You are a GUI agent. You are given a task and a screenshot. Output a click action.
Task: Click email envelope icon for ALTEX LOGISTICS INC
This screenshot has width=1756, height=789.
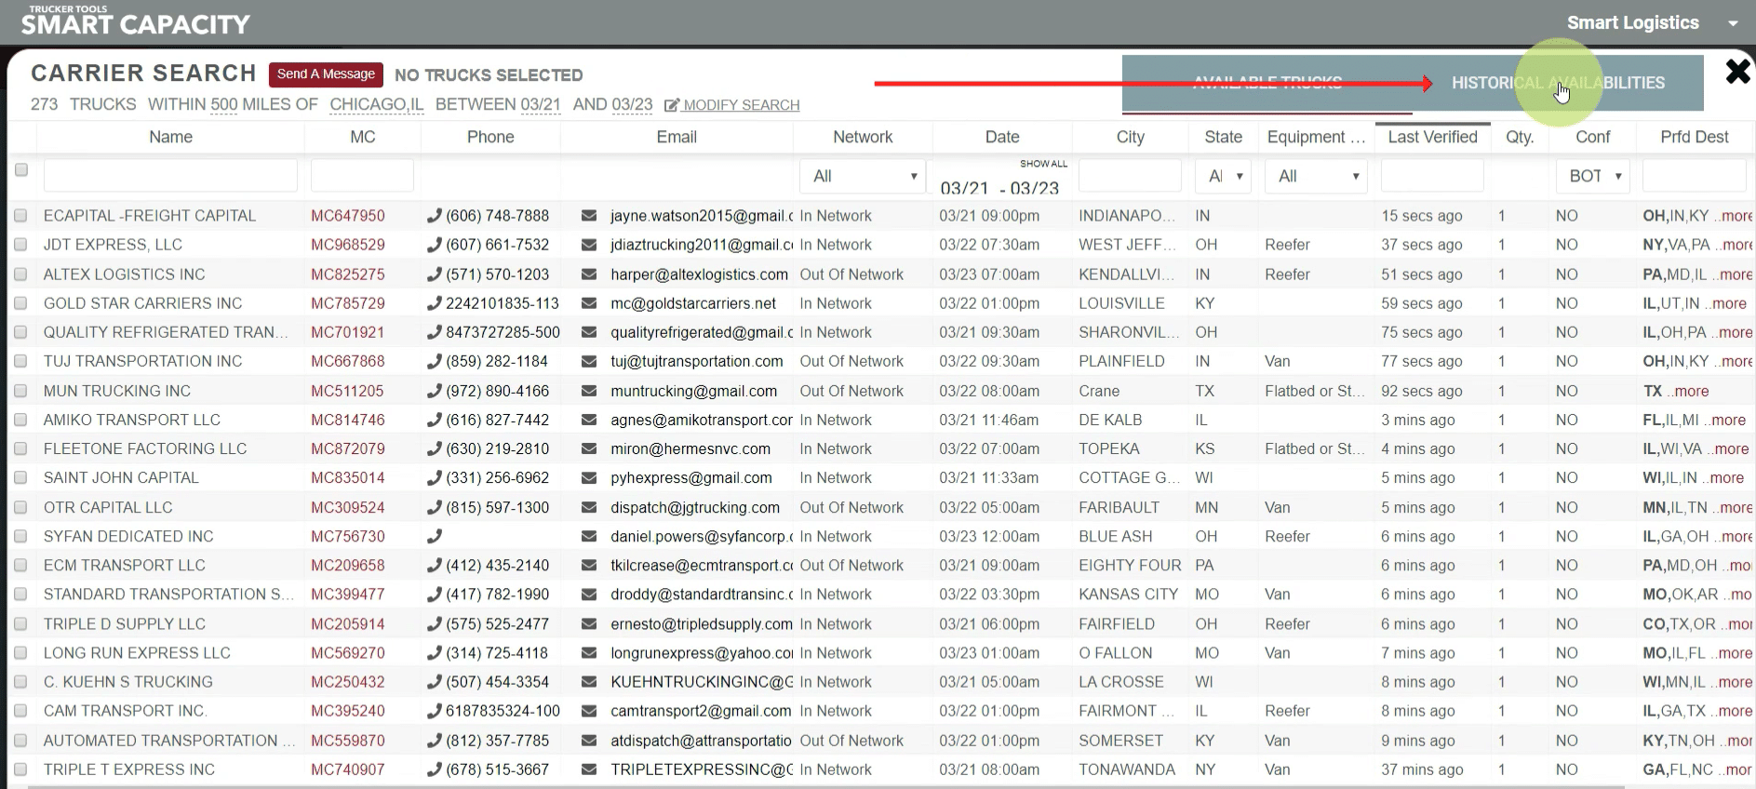[589, 274]
